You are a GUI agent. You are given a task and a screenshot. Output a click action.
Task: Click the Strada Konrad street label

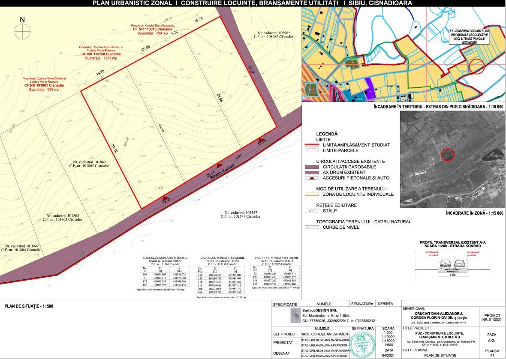pyautogui.click(x=223, y=168)
